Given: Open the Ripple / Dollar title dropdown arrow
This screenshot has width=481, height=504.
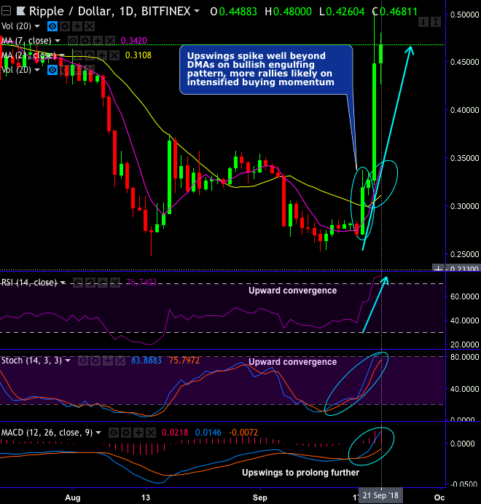Looking at the screenshot, I should coord(196,11).
